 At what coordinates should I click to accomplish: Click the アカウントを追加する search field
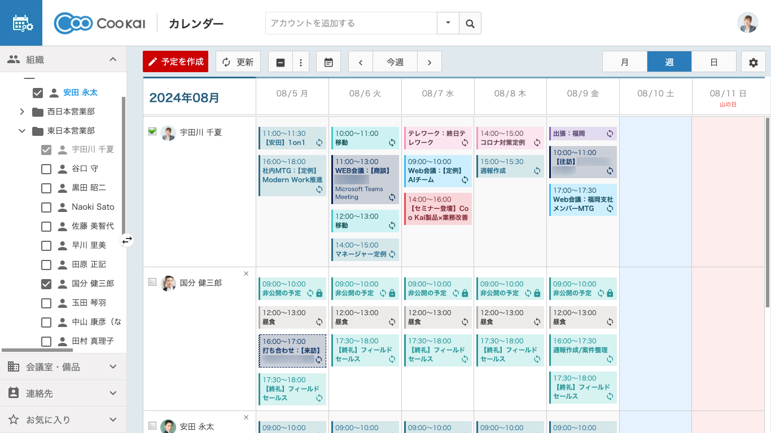point(351,23)
